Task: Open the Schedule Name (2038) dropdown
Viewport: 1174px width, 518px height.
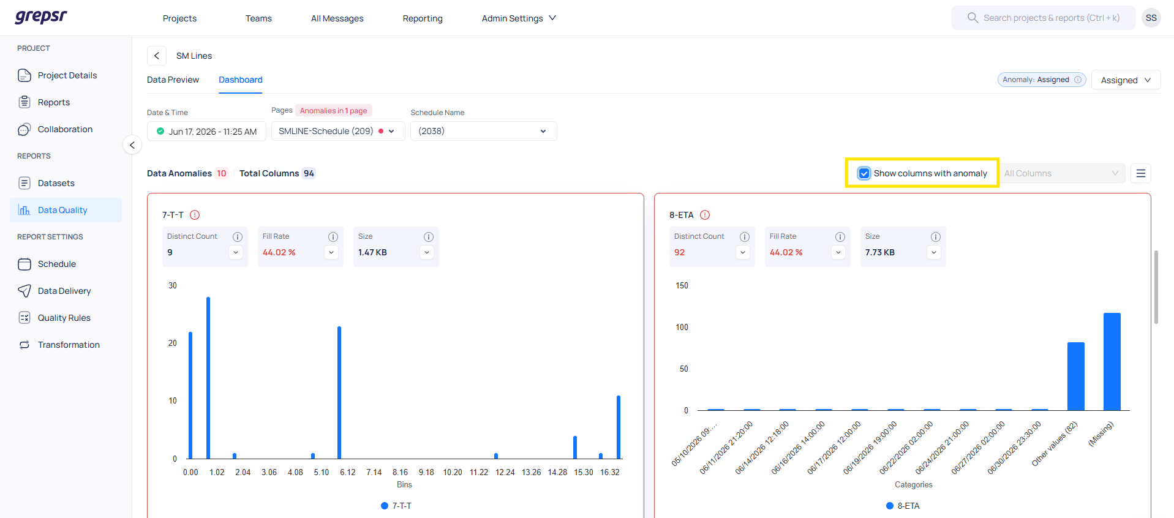Action: click(483, 131)
